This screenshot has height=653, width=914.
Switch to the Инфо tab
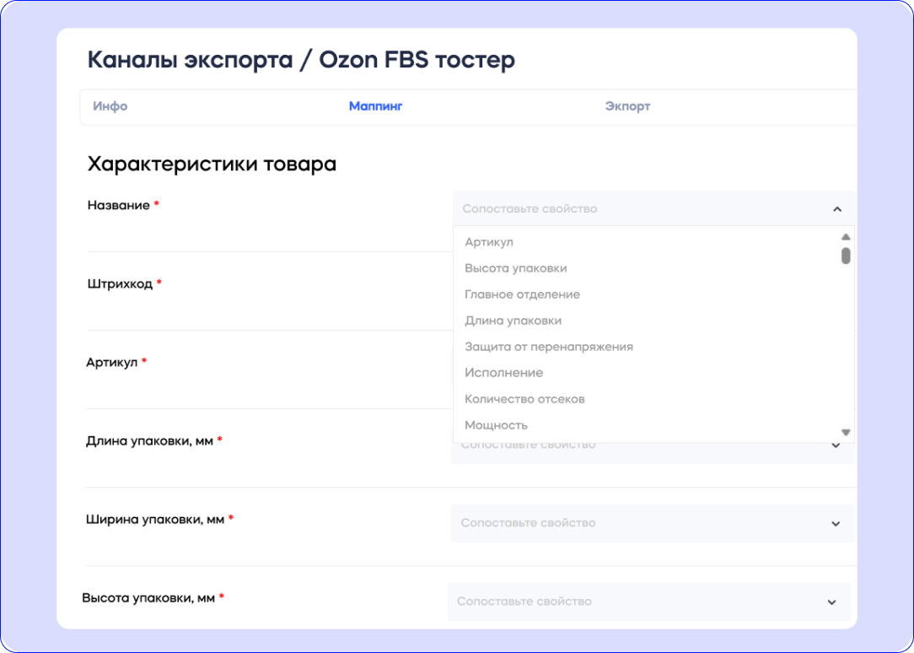click(x=110, y=106)
